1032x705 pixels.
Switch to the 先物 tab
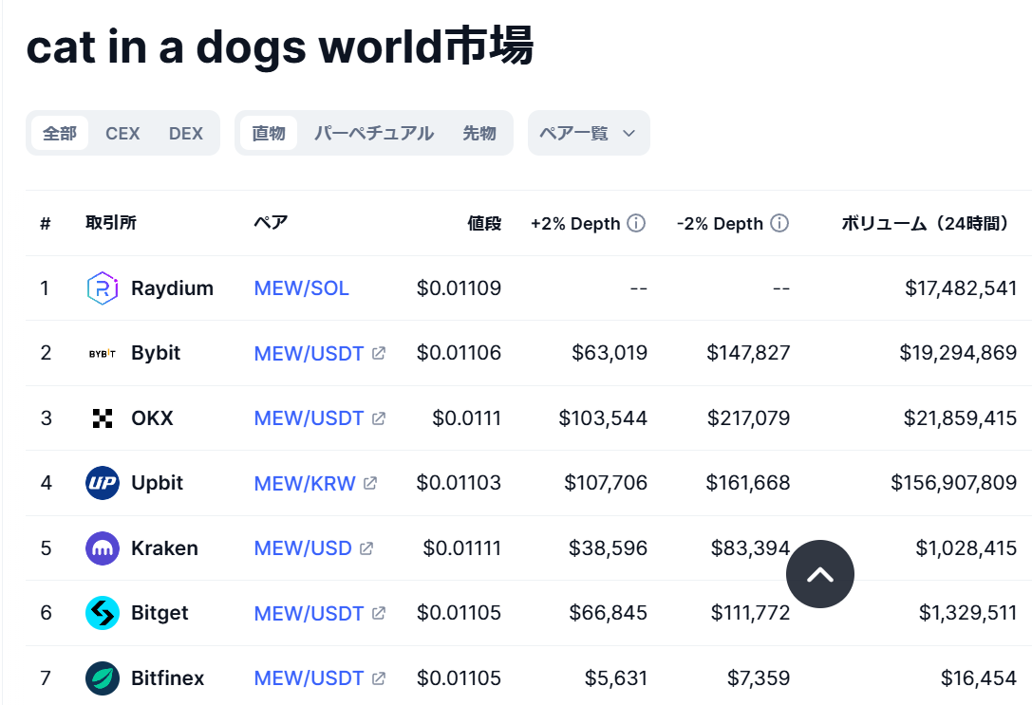[x=479, y=134]
